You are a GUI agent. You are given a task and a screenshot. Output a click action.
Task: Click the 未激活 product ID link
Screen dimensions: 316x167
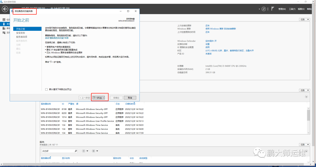coord(208,54)
